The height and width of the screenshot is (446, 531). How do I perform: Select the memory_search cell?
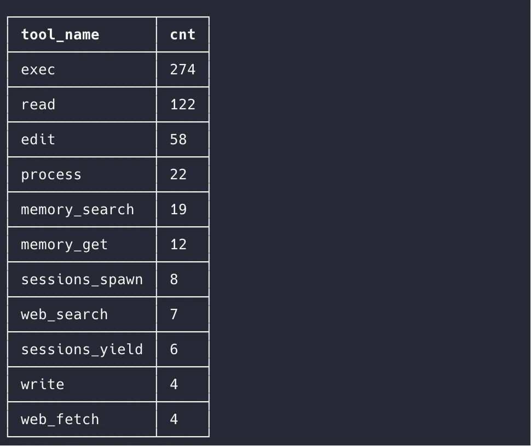77,210
